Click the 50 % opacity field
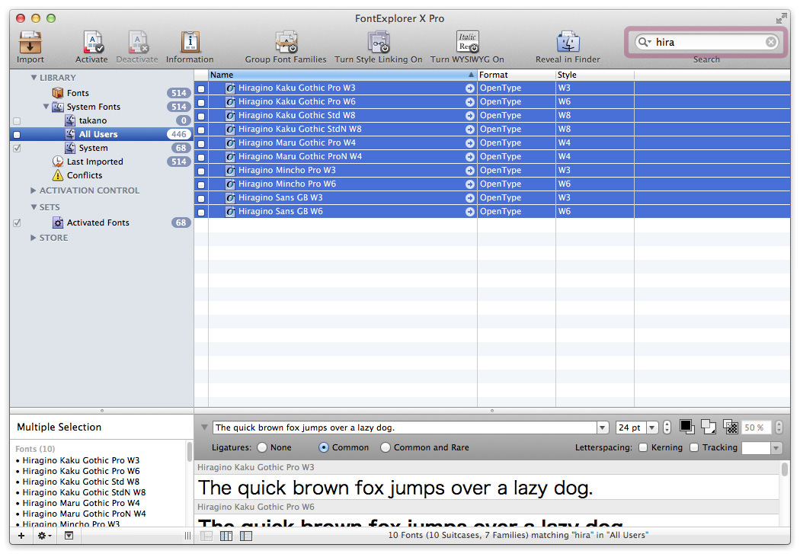The height and width of the screenshot is (554, 800). [756, 428]
